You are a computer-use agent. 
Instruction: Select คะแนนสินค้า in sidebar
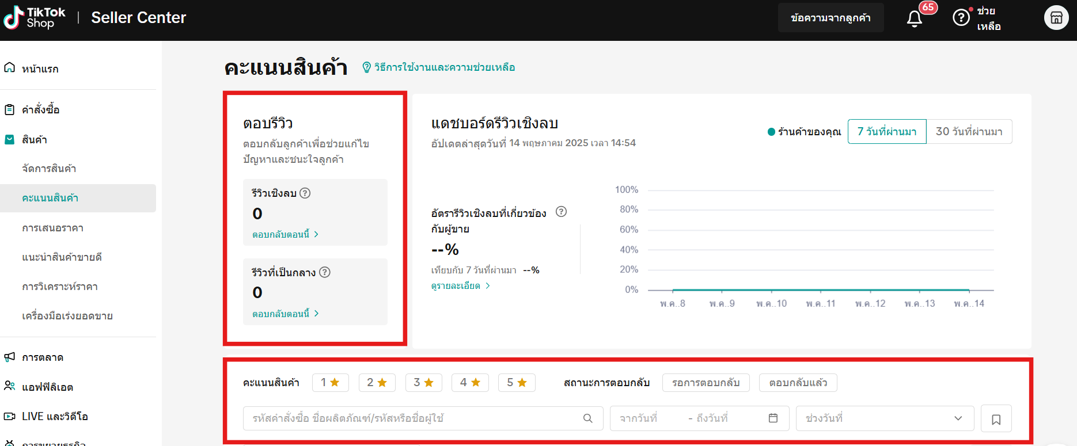click(x=78, y=198)
